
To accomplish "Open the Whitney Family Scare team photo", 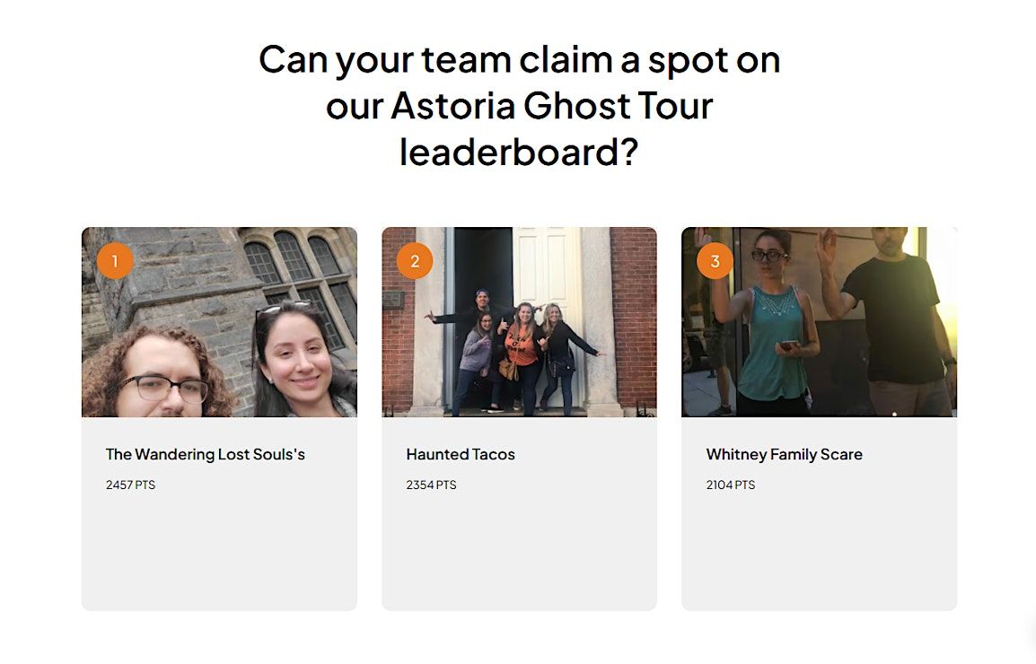I will point(820,322).
